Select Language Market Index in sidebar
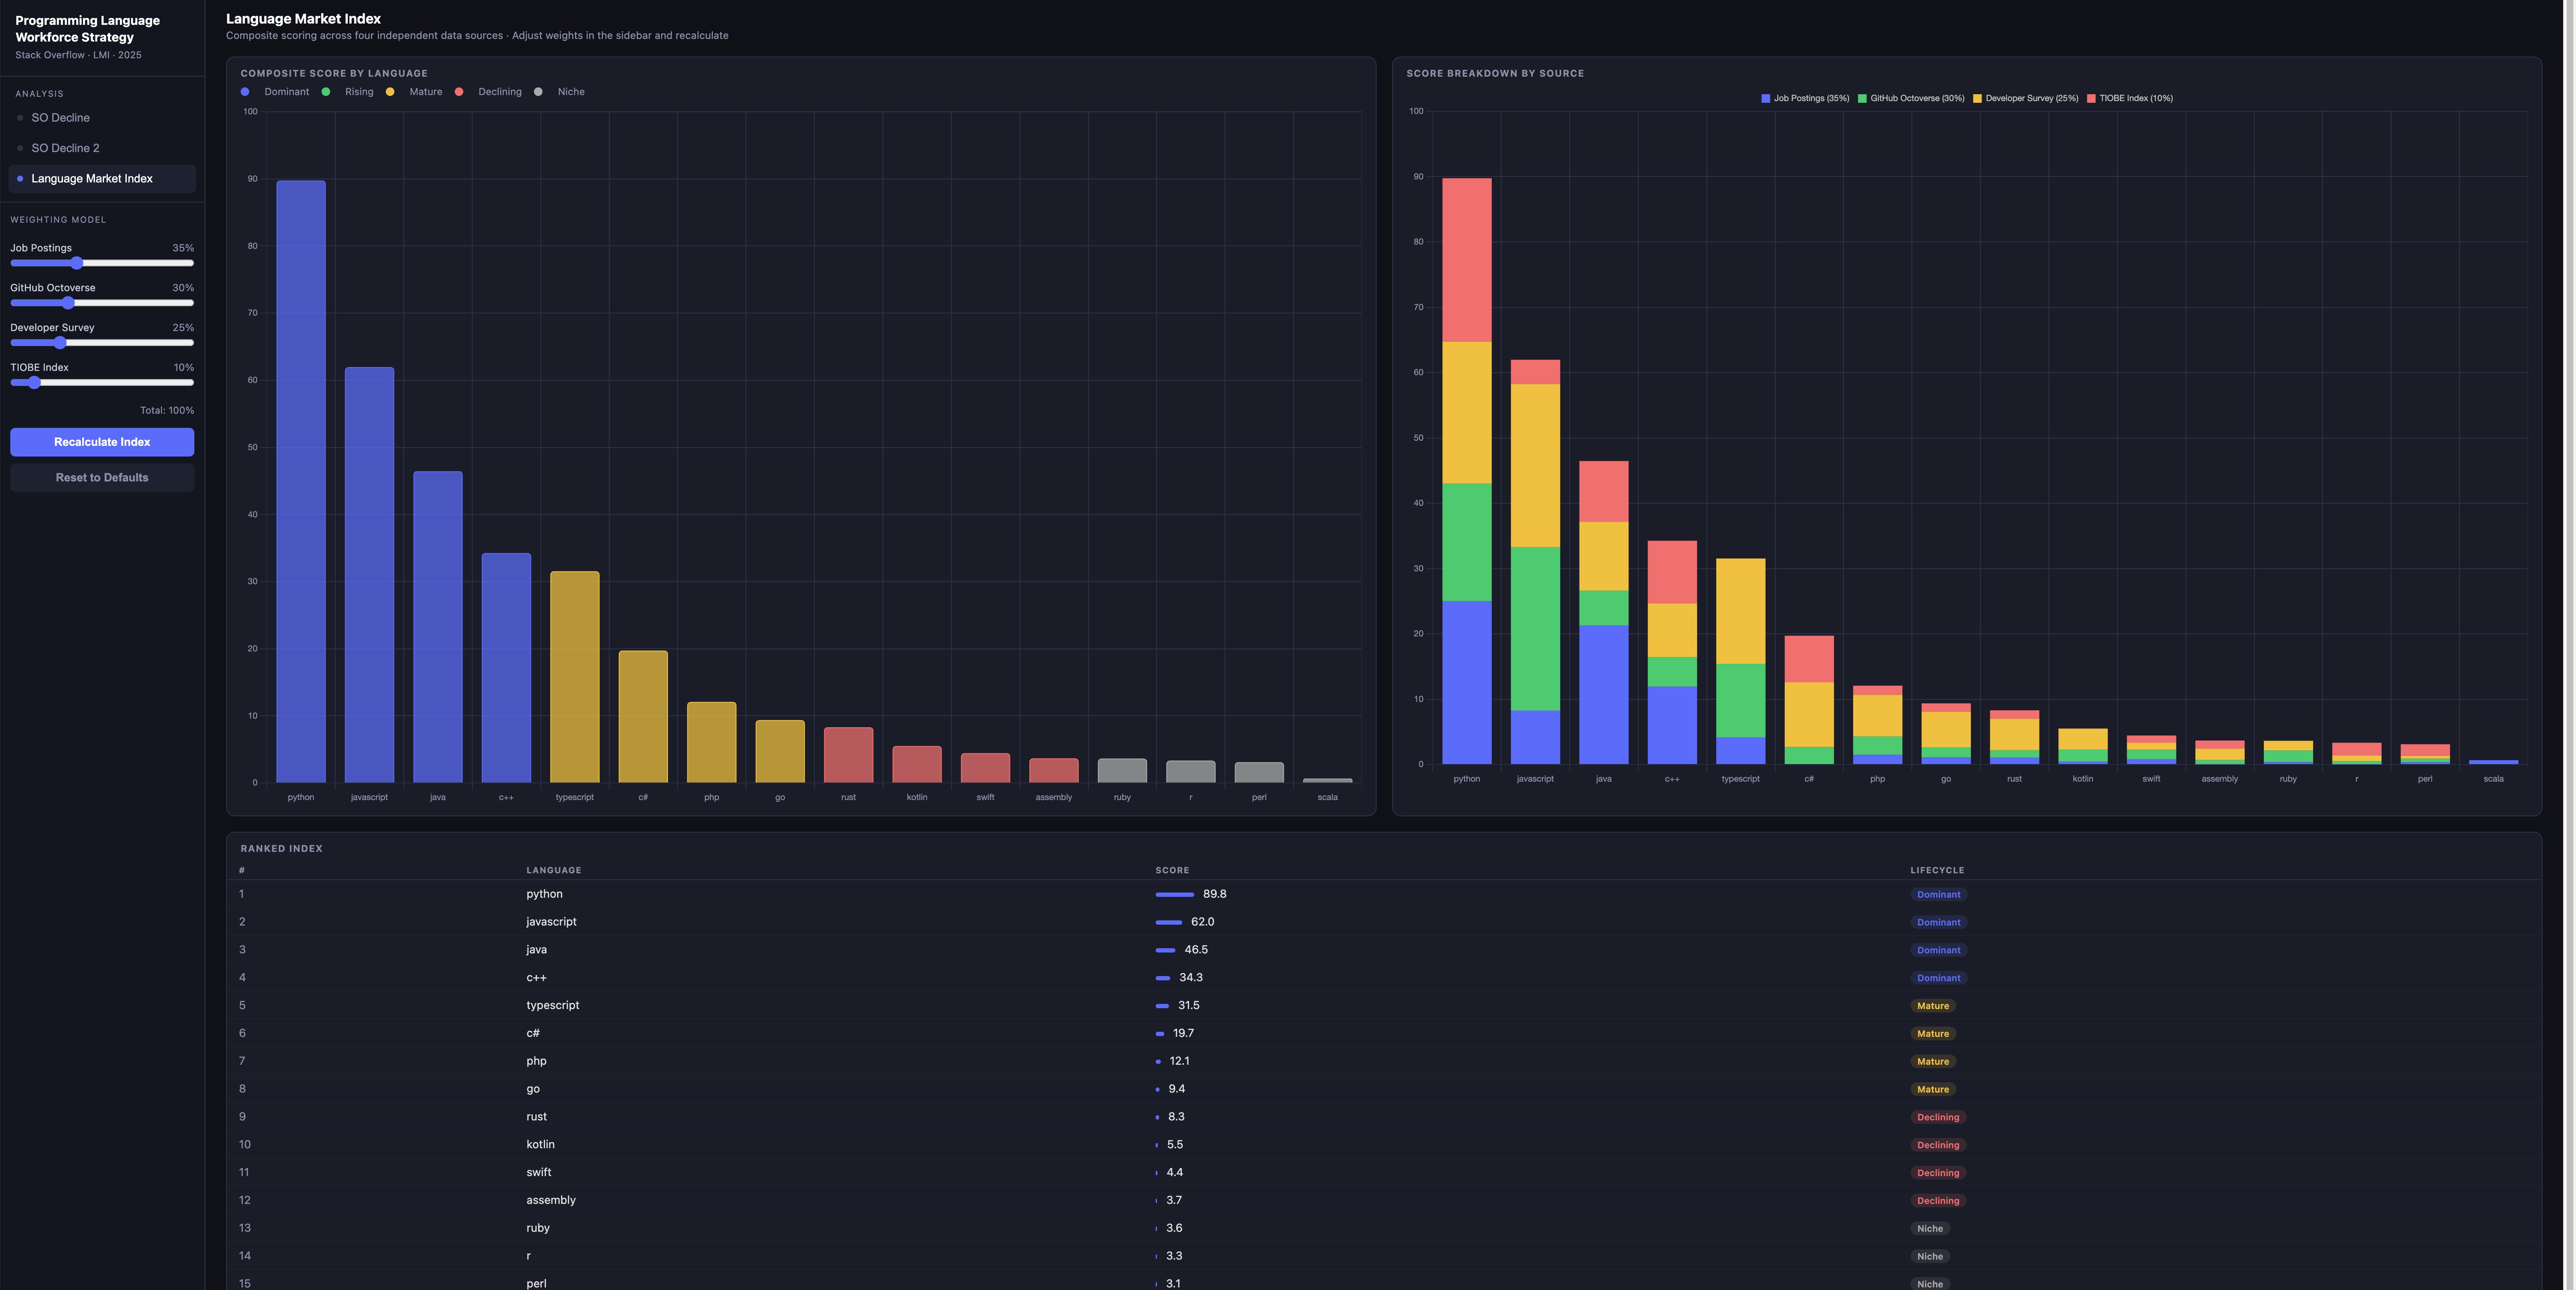The image size is (2576, 1290). click(102, 179)
